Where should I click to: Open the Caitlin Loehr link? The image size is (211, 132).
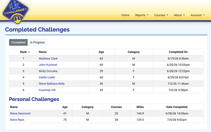point(47,77)
